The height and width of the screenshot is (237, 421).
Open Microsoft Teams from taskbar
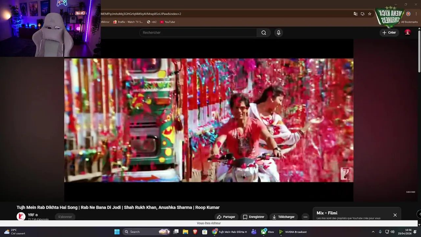tap(254, 232)
